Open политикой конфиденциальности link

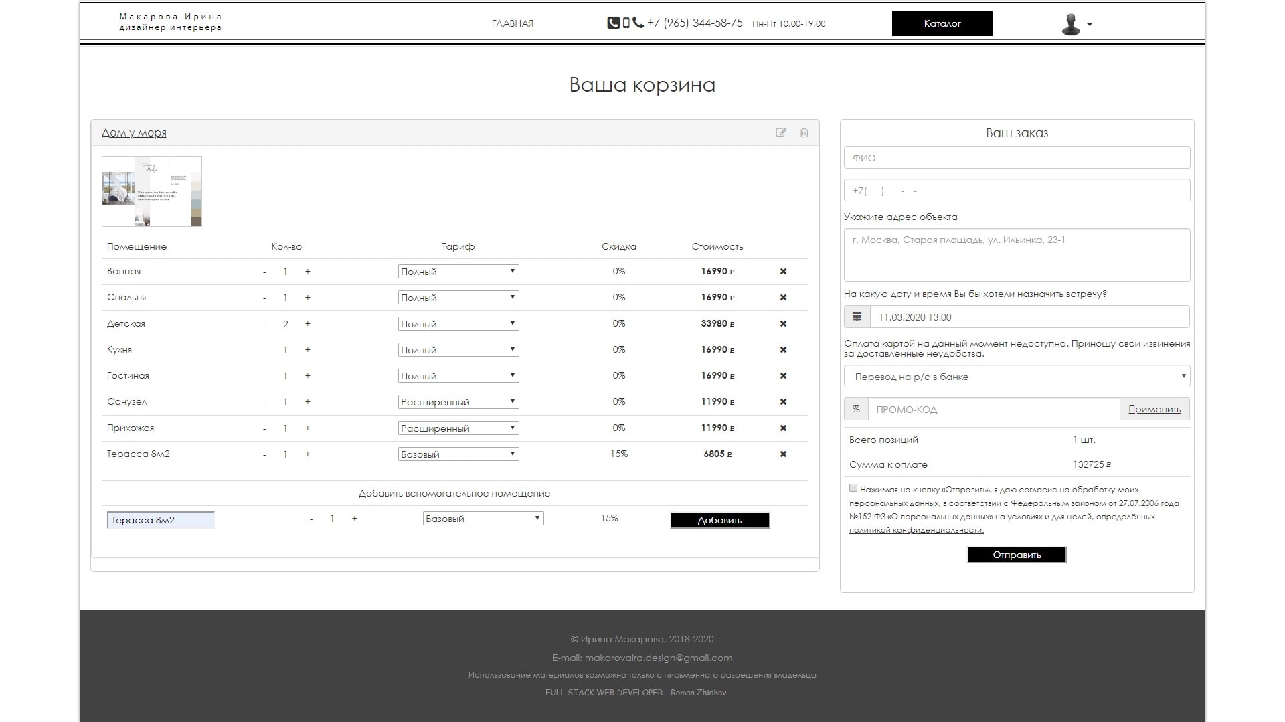[916, 530]
